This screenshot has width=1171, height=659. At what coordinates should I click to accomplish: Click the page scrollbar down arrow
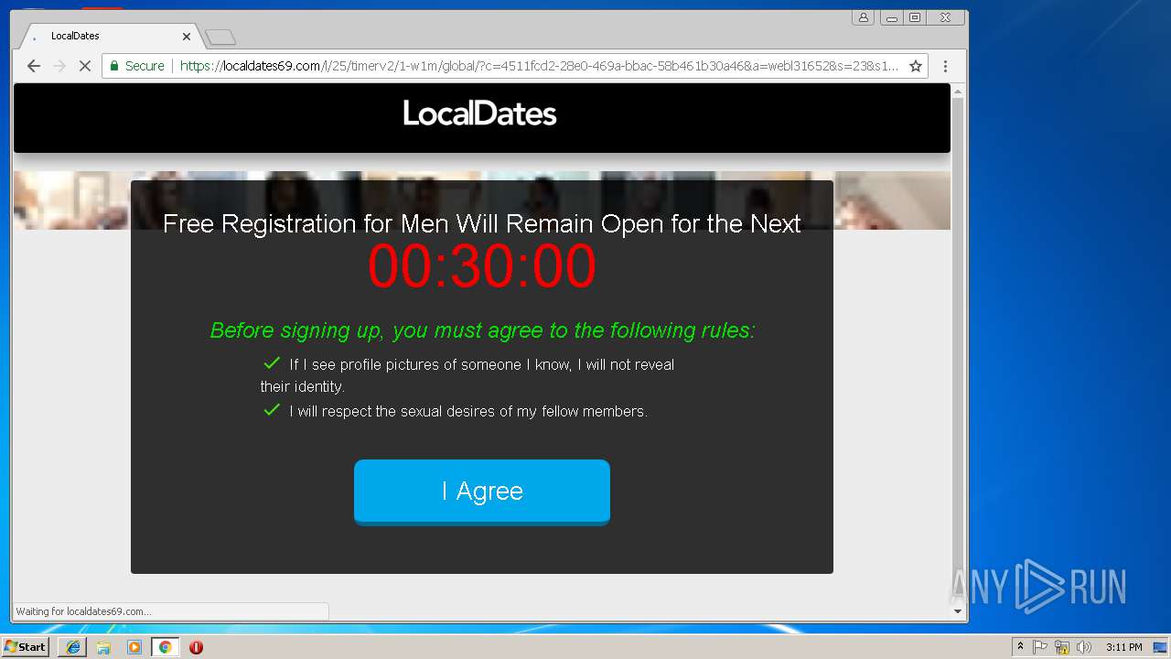pyautogui.click(x=958, y=610)
